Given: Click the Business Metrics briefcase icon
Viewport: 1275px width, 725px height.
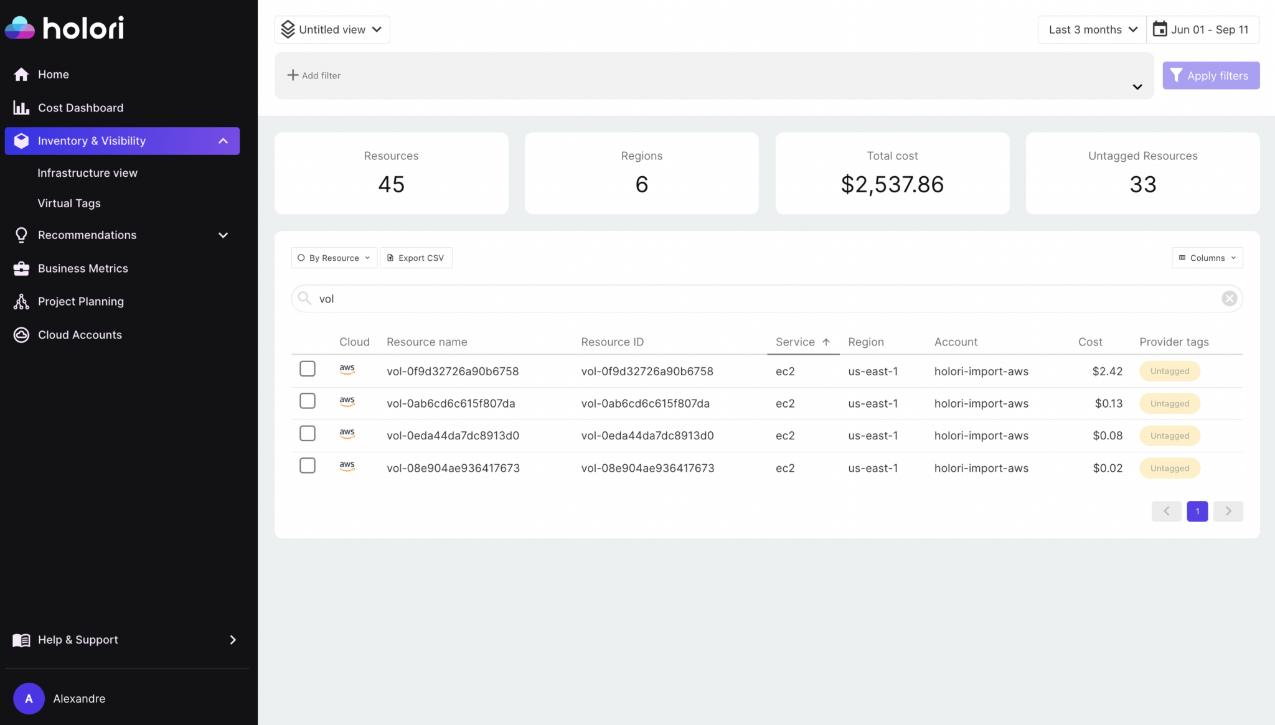Looking at the screenshot, I should [x=21, y=268].
